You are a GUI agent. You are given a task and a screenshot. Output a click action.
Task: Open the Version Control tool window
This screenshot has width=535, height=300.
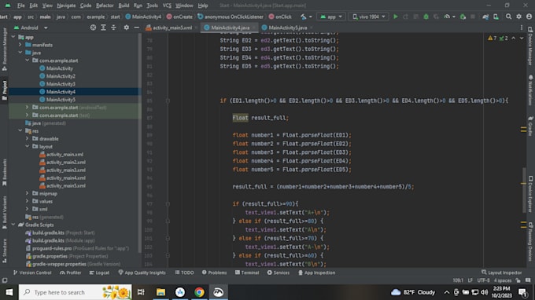click(32, 273)
